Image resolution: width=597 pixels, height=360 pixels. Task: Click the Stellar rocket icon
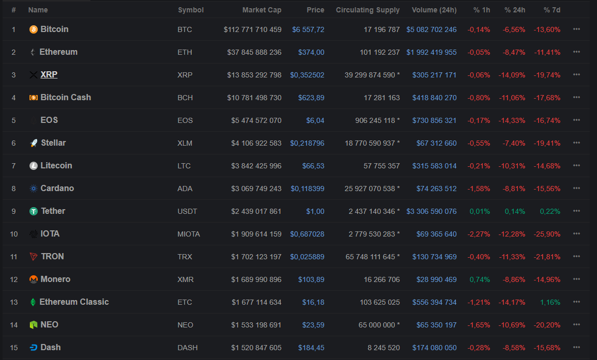click(34, 143)
